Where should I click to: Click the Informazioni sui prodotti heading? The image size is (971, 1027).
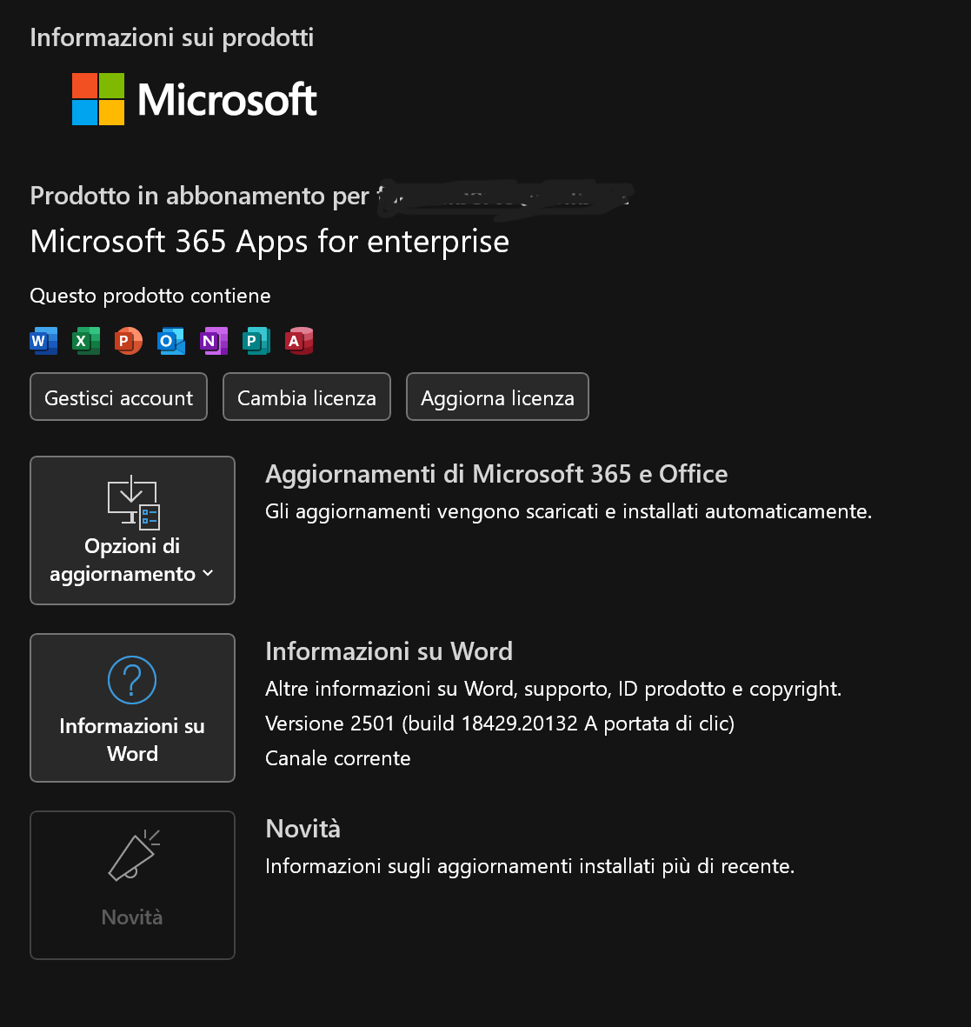171,38
